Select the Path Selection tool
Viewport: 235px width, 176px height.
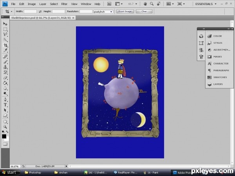5,110
